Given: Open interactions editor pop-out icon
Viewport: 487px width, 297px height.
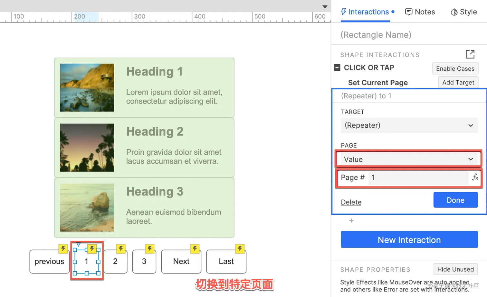Looking at the screenshot, I should (470, 54).
